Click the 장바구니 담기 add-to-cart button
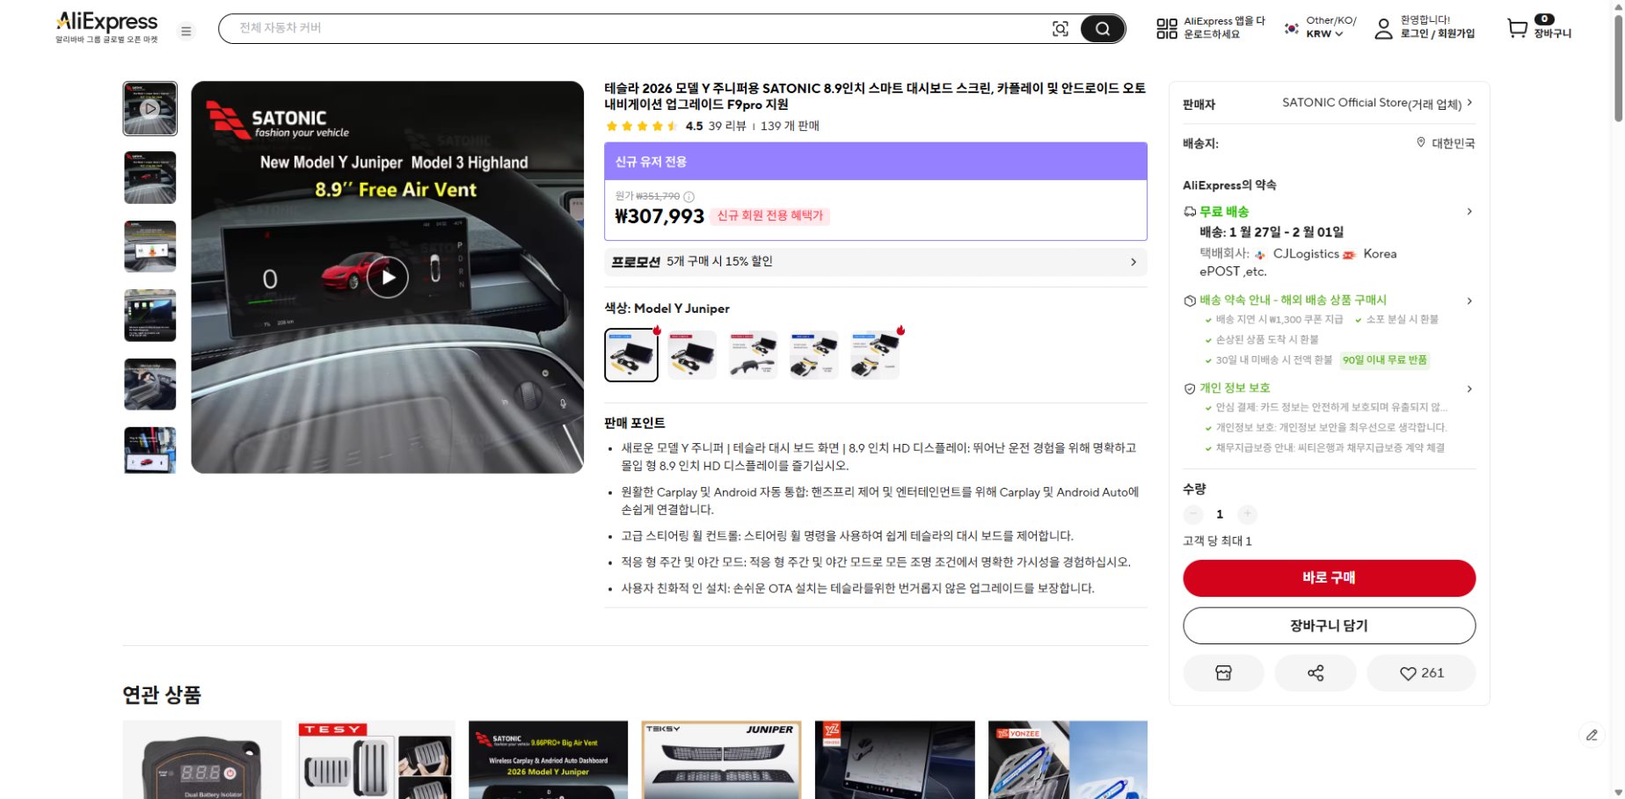The height and width of the screenshot is (799, 1625). click(x=1329, y=625)
